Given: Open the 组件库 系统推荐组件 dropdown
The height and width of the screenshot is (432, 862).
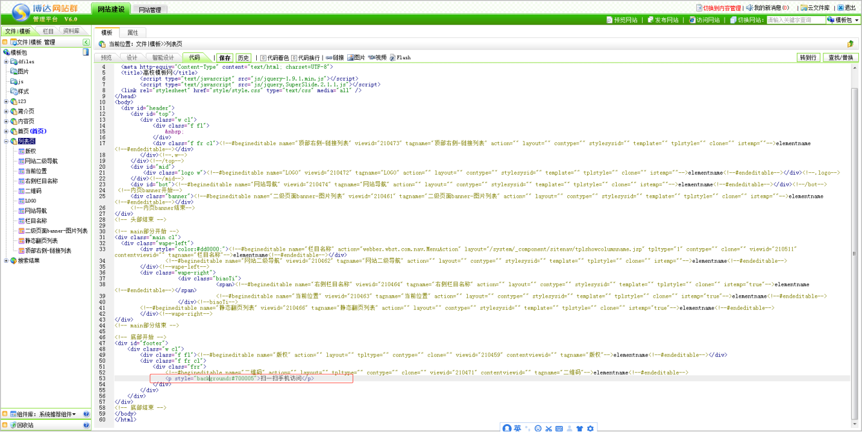Looking at the screenshot, I should tap(58, 415).
